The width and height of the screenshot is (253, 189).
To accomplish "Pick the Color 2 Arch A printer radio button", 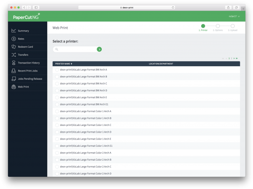I will tap(57, 153).
